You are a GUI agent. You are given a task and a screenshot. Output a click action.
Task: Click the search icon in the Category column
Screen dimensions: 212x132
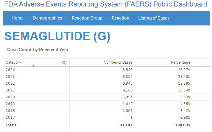coord(64,63)
